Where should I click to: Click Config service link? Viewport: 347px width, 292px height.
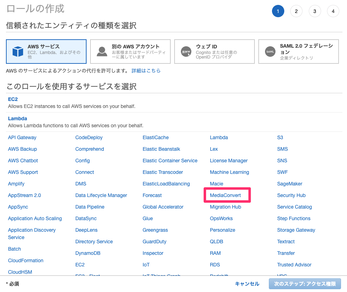[83, 161]
